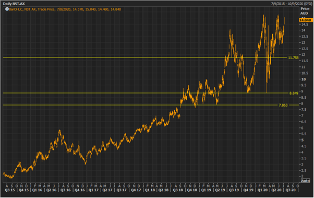
Task: Click the Q2 16 quarter label
Action: click(51, 190)
